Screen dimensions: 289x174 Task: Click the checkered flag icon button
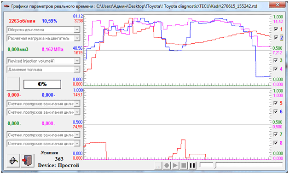pos(13,161)
